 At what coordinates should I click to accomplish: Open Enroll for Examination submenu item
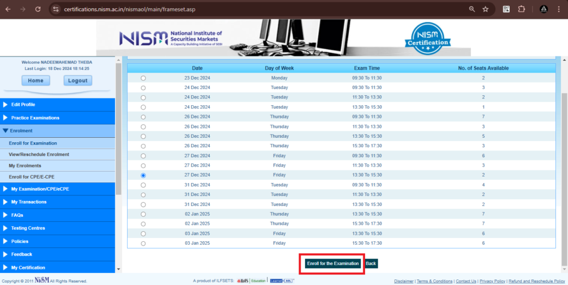(58, 143)
